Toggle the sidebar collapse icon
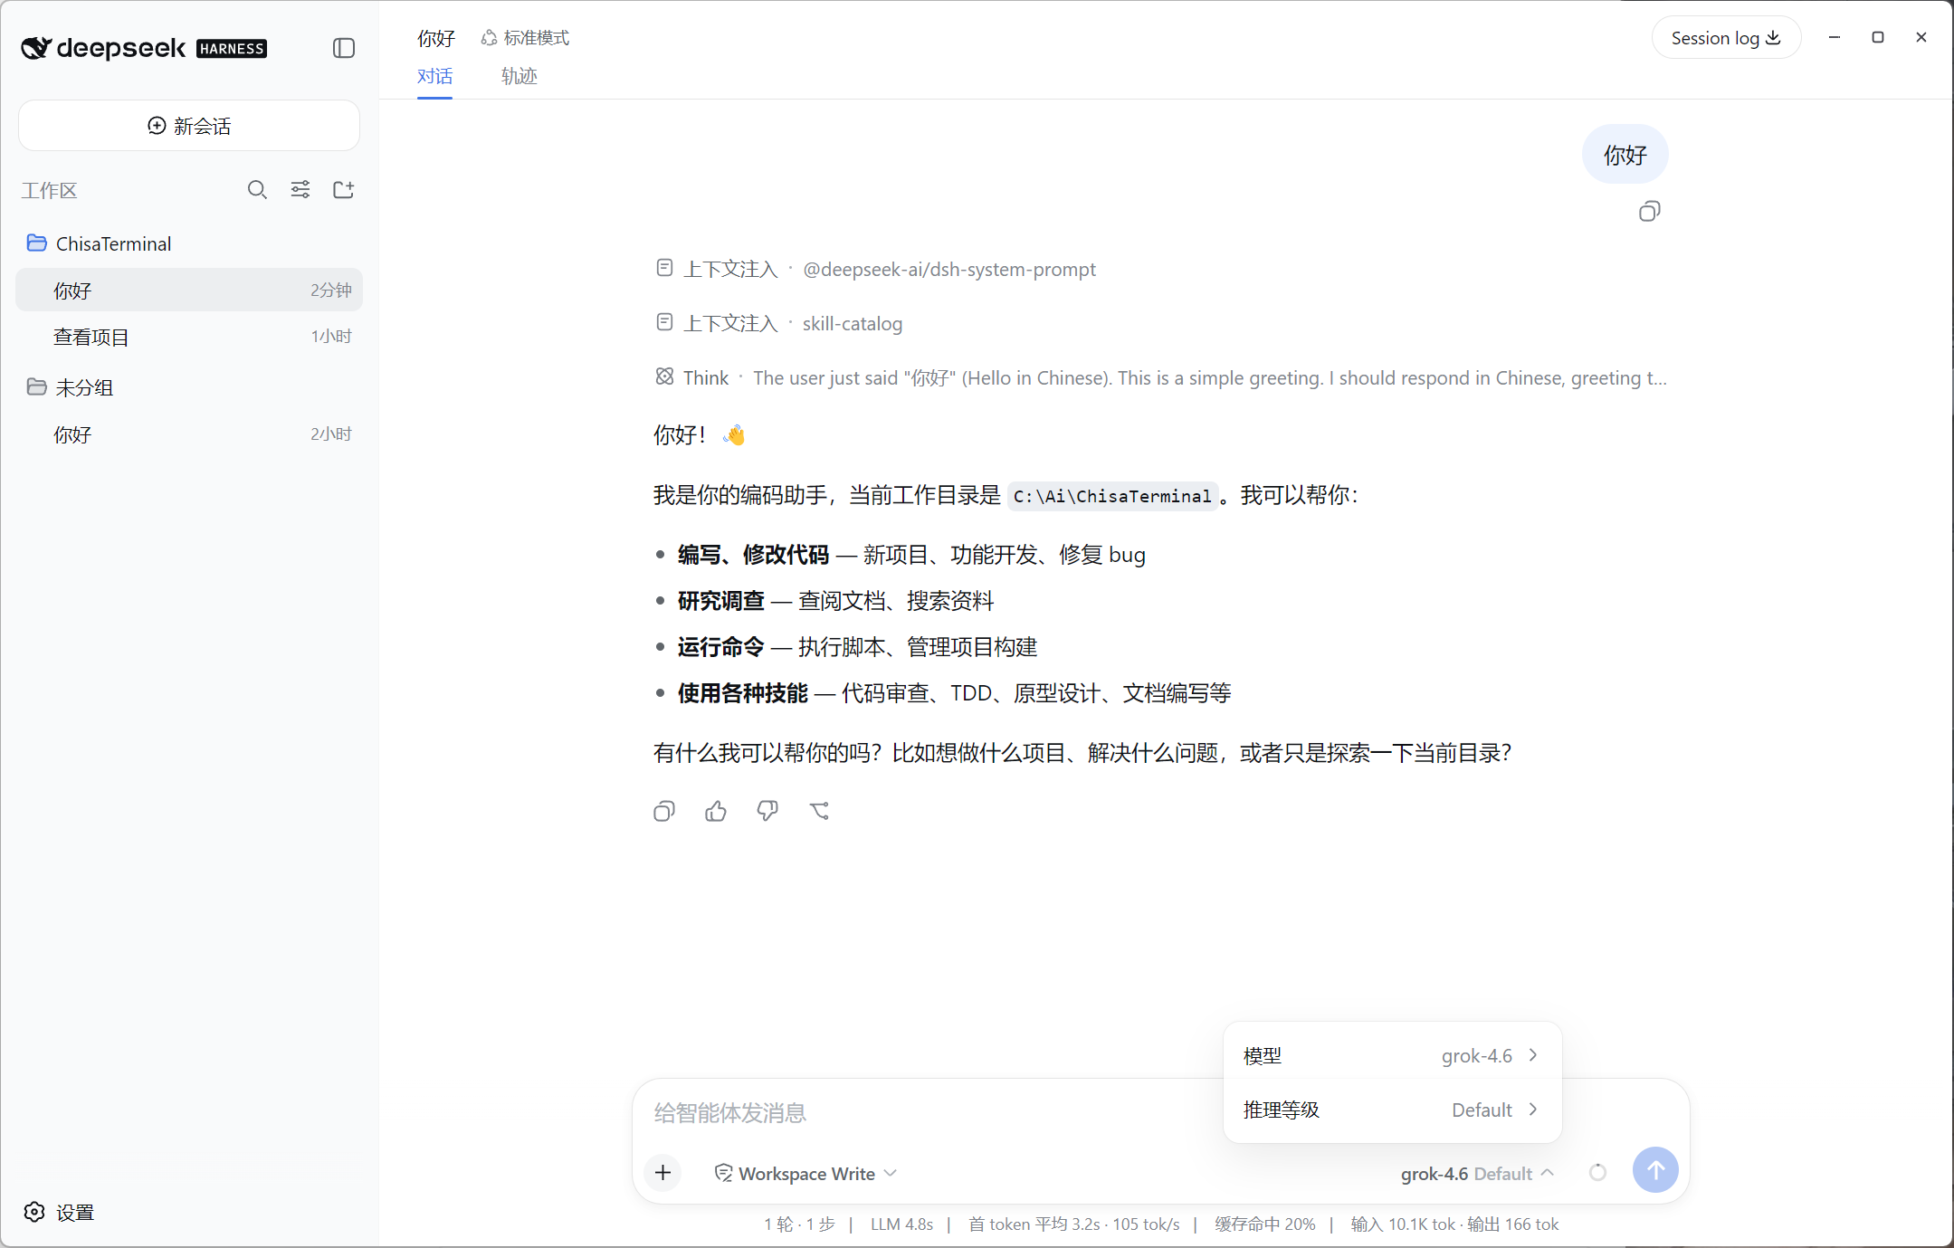The height and width of the screenshot is (1248, 1954). click(x=343, y=48)
